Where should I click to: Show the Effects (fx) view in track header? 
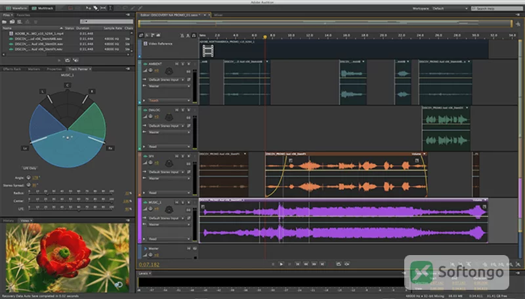pos(146,35)
